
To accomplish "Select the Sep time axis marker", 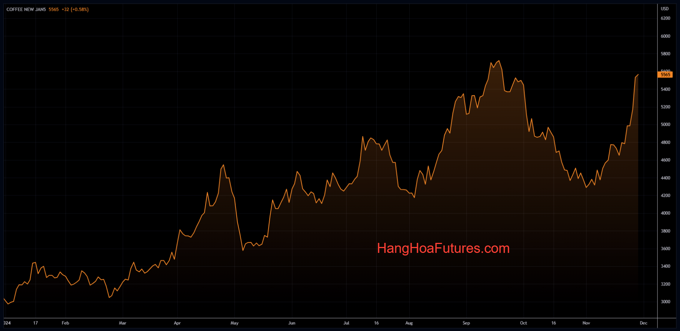I will pyautogui.click(x=466, y=323).
